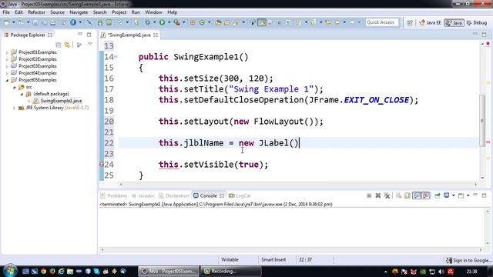Toggle the fold marker on line 14
The height and width of the screenshot is (277, 493).
click(116, 56)
